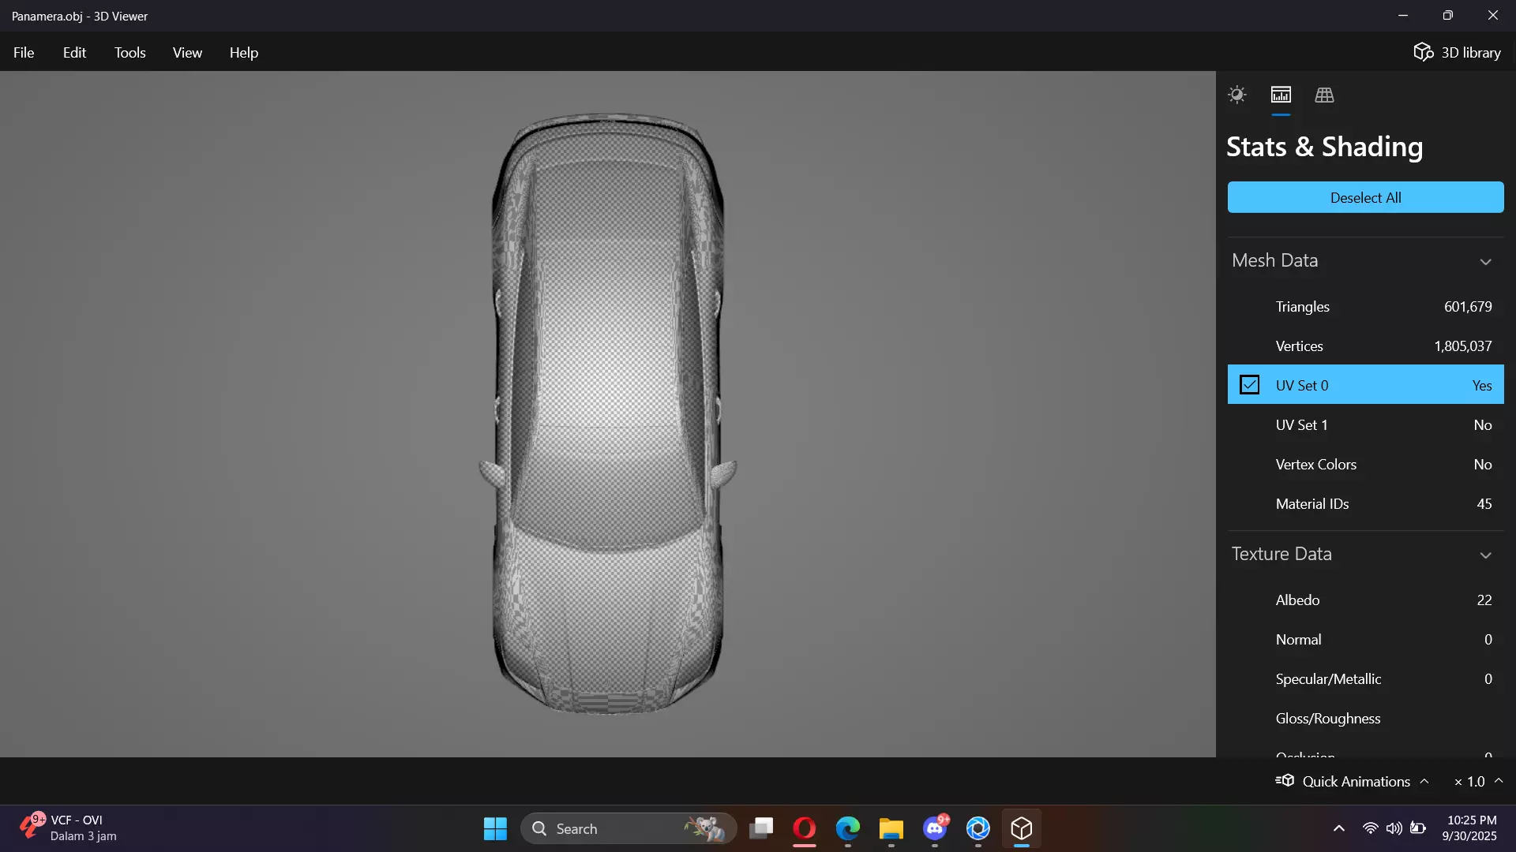Select the Vertices row
Image resolution: width=1516 pixels, height=852 pixels.
1365,346
